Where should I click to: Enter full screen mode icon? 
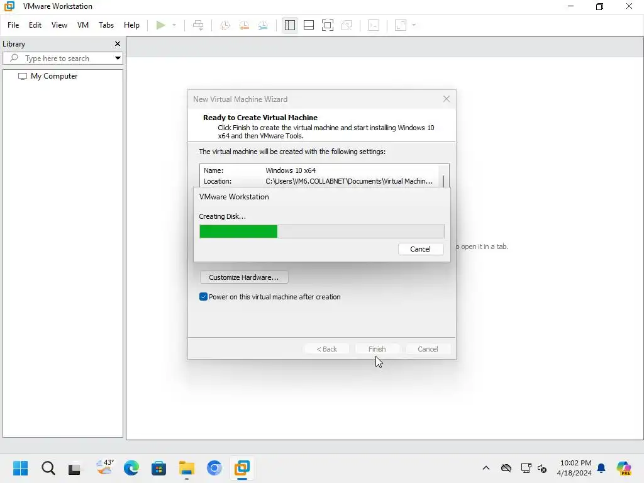pyautogui.click(x=327, y=25)
